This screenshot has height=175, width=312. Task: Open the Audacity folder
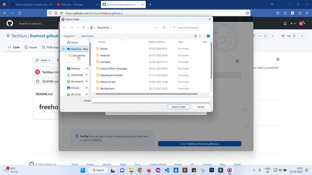(x=105, y=55)
